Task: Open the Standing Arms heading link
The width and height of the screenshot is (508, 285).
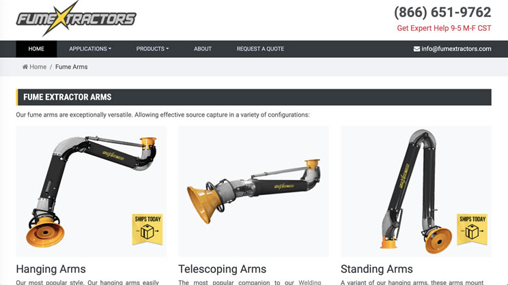Action: tap(377, 269)
